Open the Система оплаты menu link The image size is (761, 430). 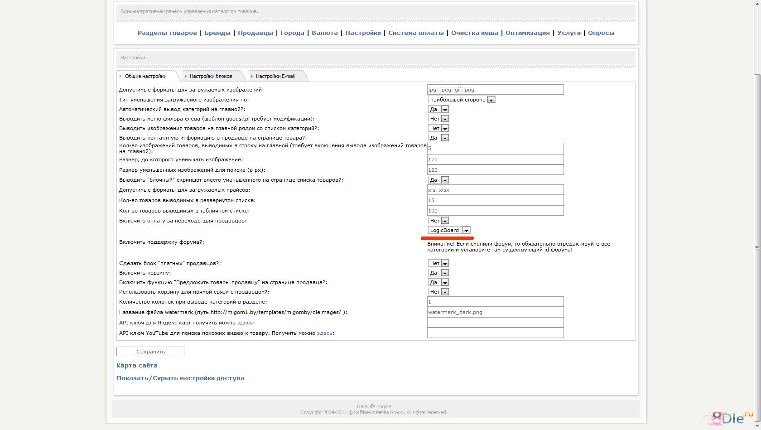[x=416, y=33]
